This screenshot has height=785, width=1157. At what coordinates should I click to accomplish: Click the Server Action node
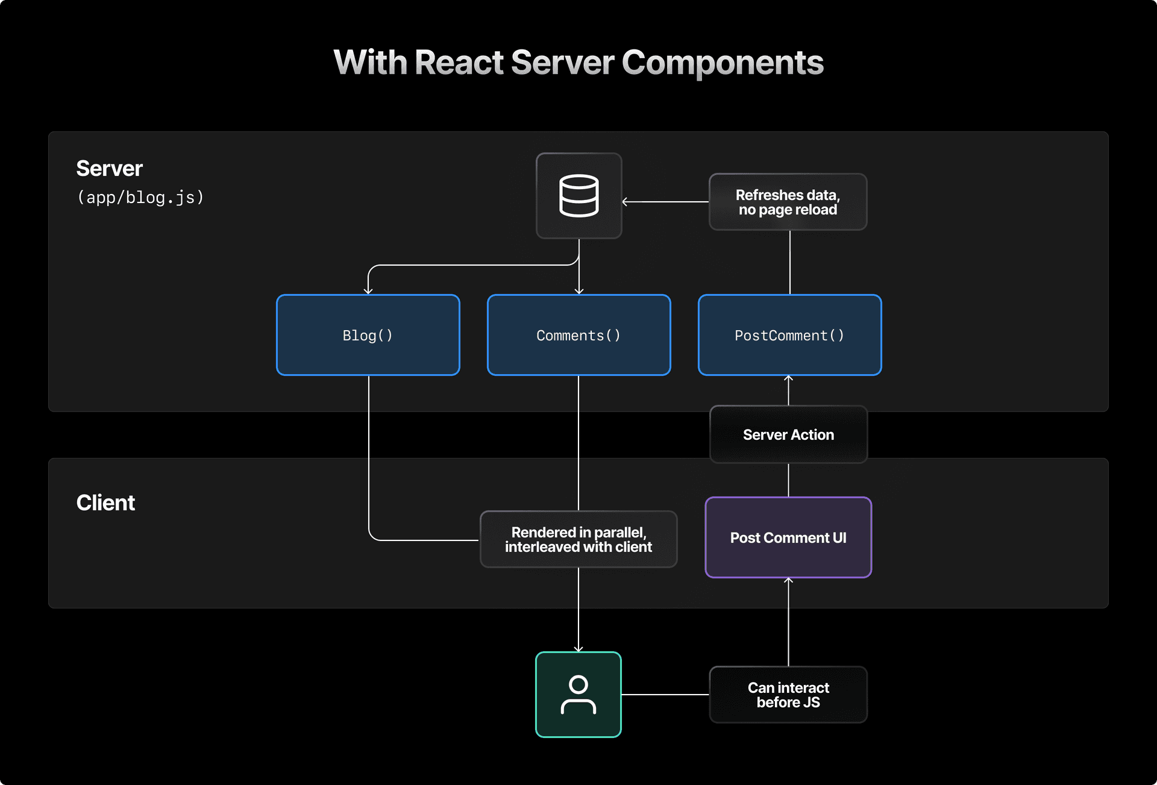point(788,434)
